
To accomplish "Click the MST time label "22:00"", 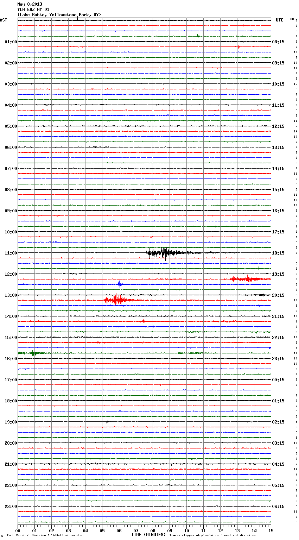I will pyautogui.click(x=11, y=485).
